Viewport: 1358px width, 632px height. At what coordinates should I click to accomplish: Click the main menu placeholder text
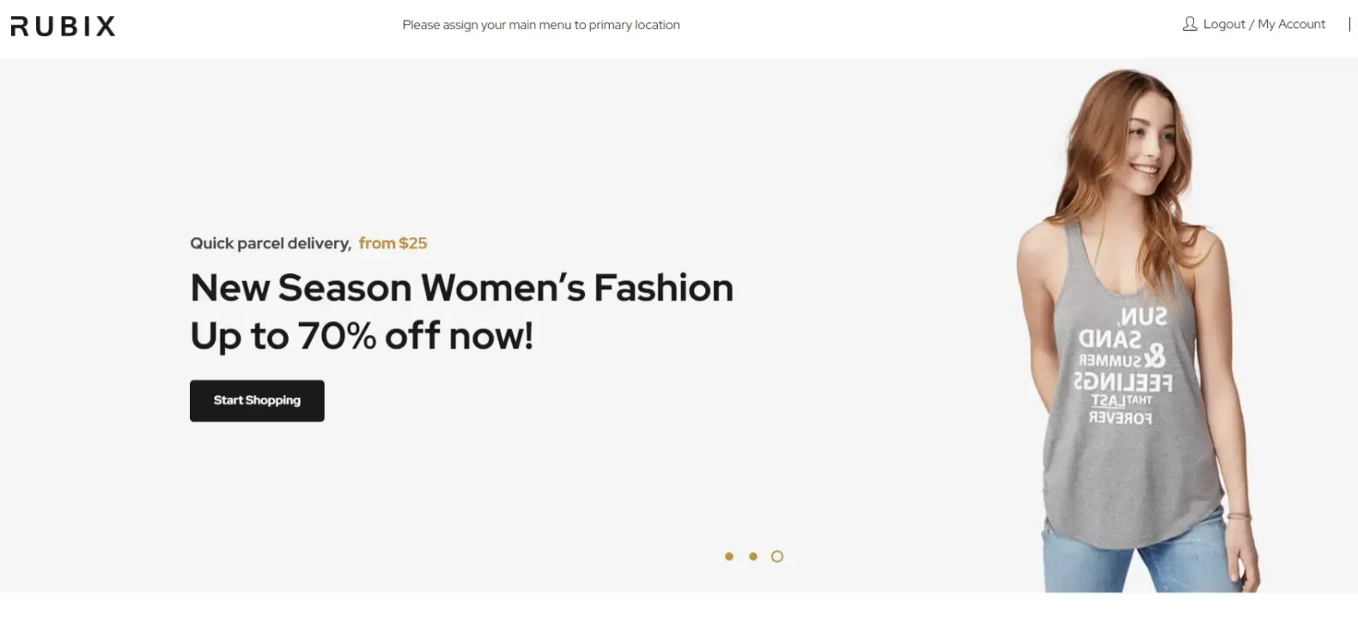click(540, 25)
